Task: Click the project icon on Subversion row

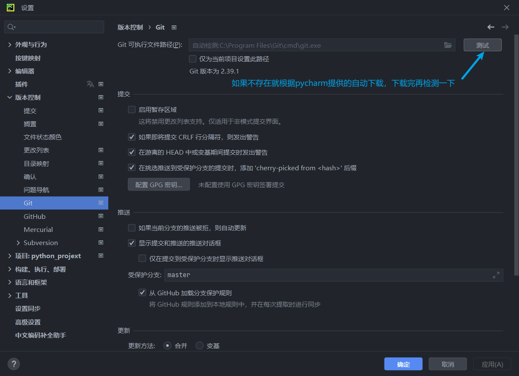Action: [101, 242]
